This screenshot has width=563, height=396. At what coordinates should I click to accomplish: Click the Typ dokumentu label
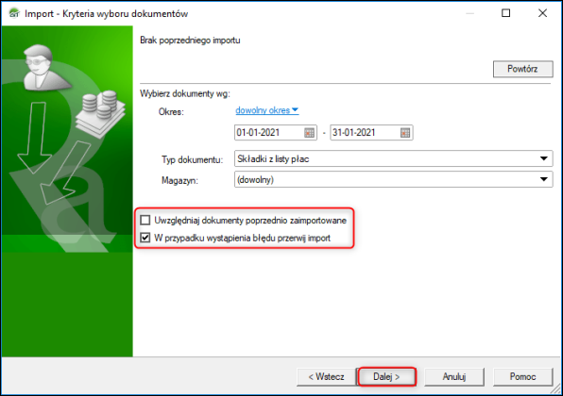click(192, 159)
